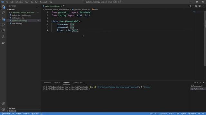
Task: Open the launch profile dropdown beside plus
Action: (197, 82)
